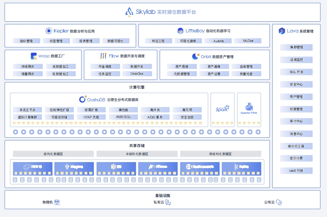Click the Lava hexagon logo icon

(282, 31)
